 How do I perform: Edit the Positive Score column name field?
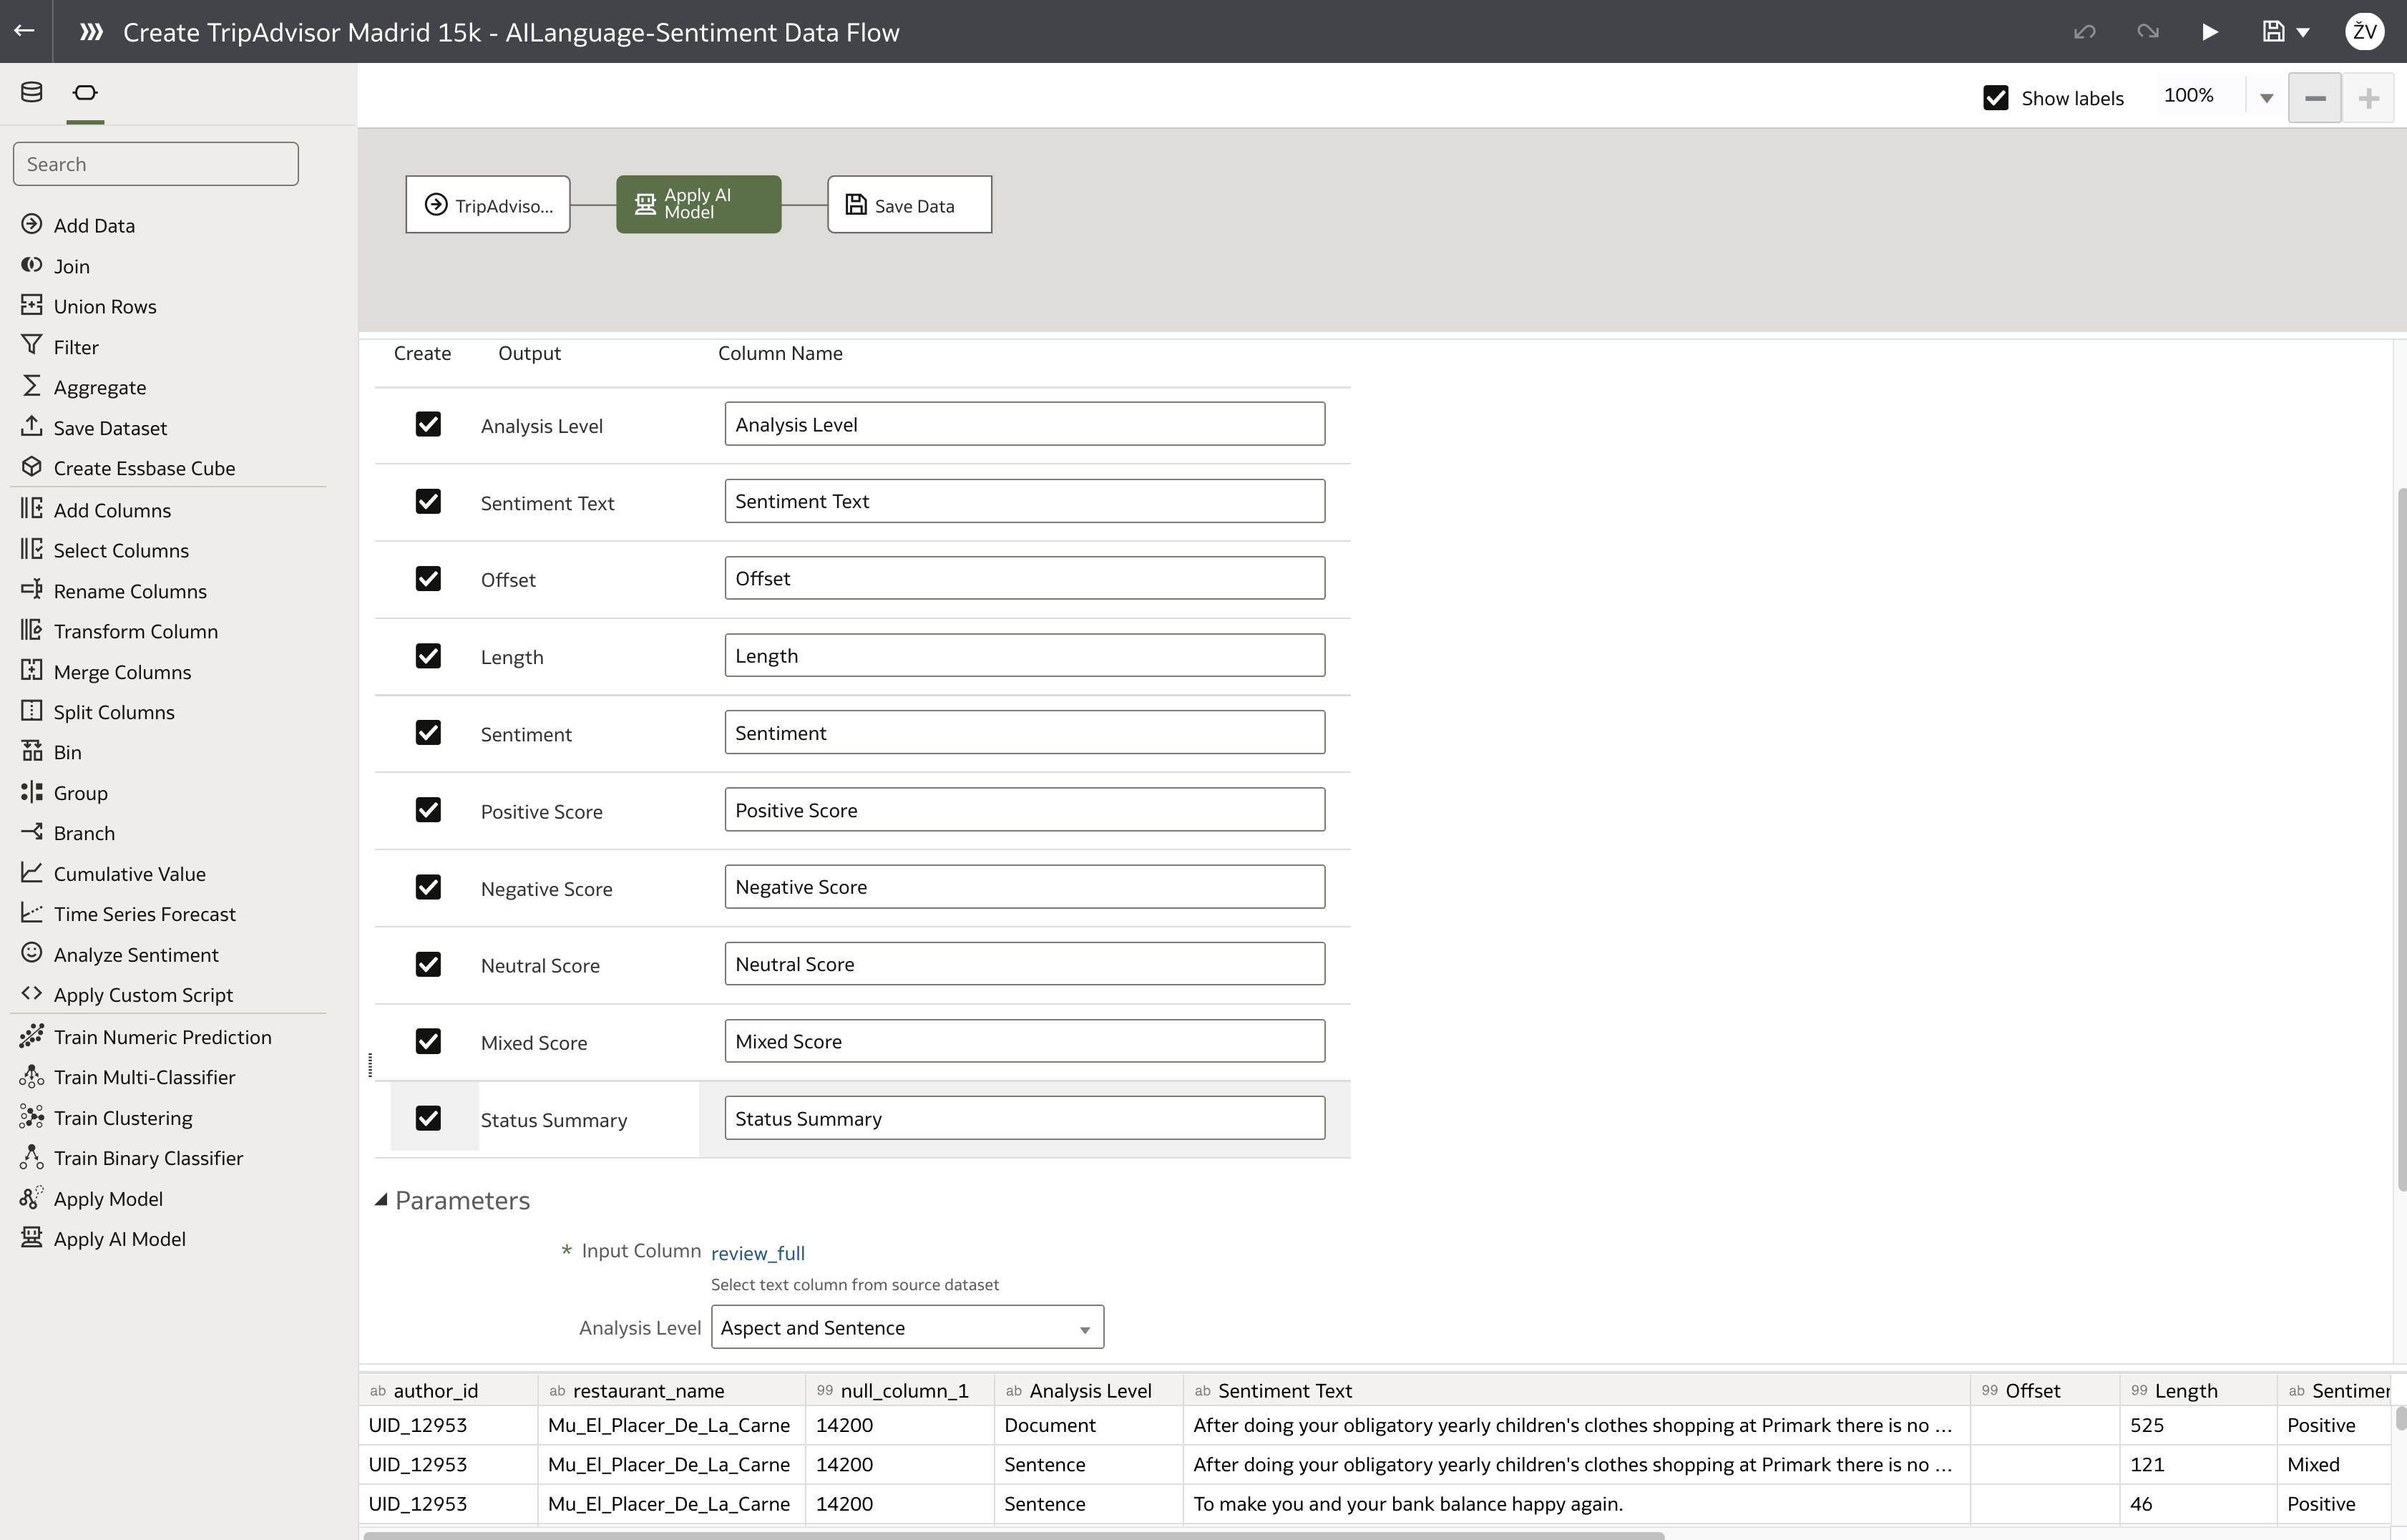coord(1025,809)
